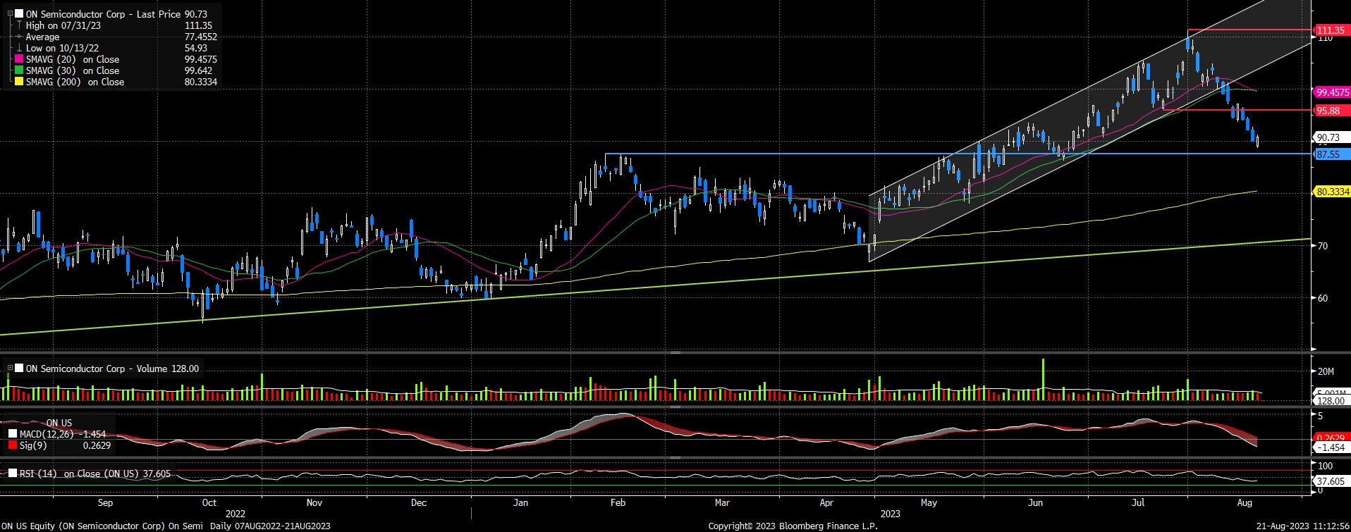
Task: Click the 'Jul' month label on time axis
Action: 1138,502
